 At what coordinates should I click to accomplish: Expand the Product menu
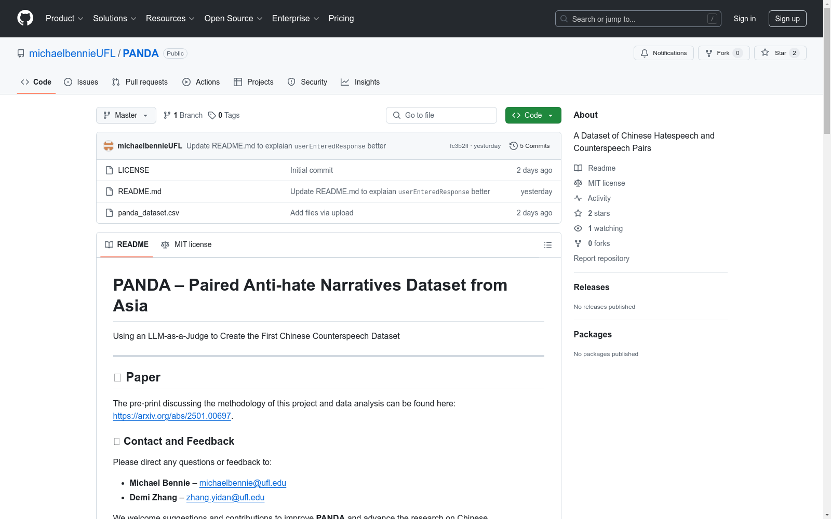click(x=64, y=18)
